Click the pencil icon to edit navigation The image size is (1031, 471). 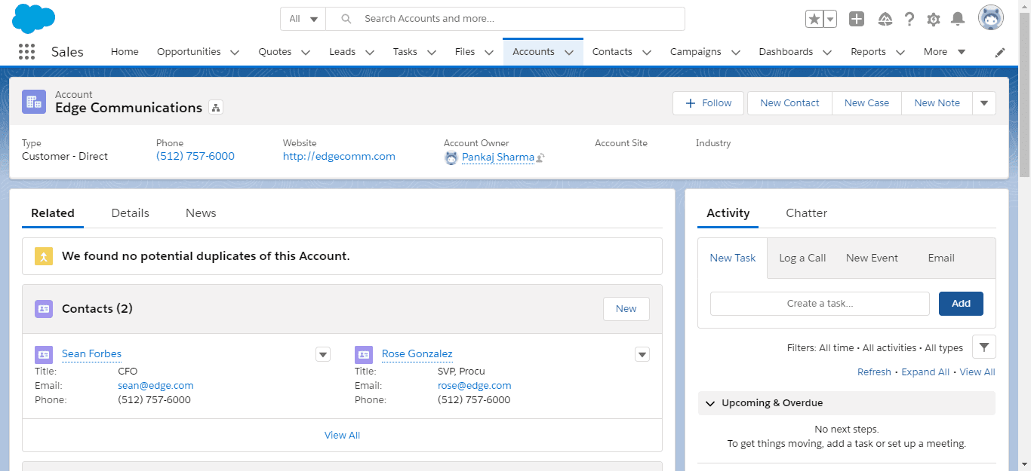[1000, 53]
